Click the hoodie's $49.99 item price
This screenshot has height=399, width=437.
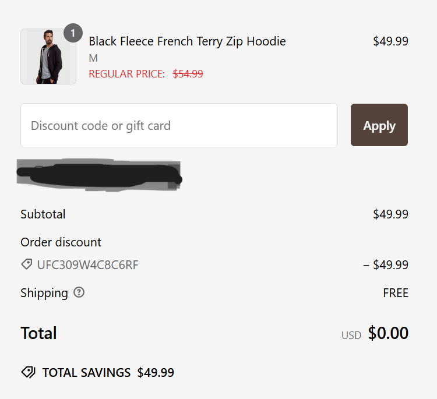[x=390, y=41]
